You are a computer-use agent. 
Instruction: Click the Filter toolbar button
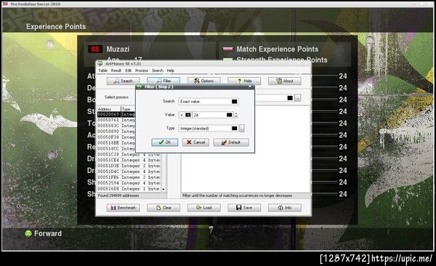click(x=163, y=81)
